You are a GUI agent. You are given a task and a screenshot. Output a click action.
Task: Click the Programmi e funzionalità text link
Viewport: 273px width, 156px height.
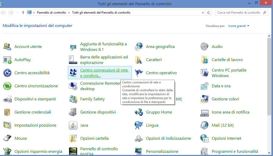(235, 152)
